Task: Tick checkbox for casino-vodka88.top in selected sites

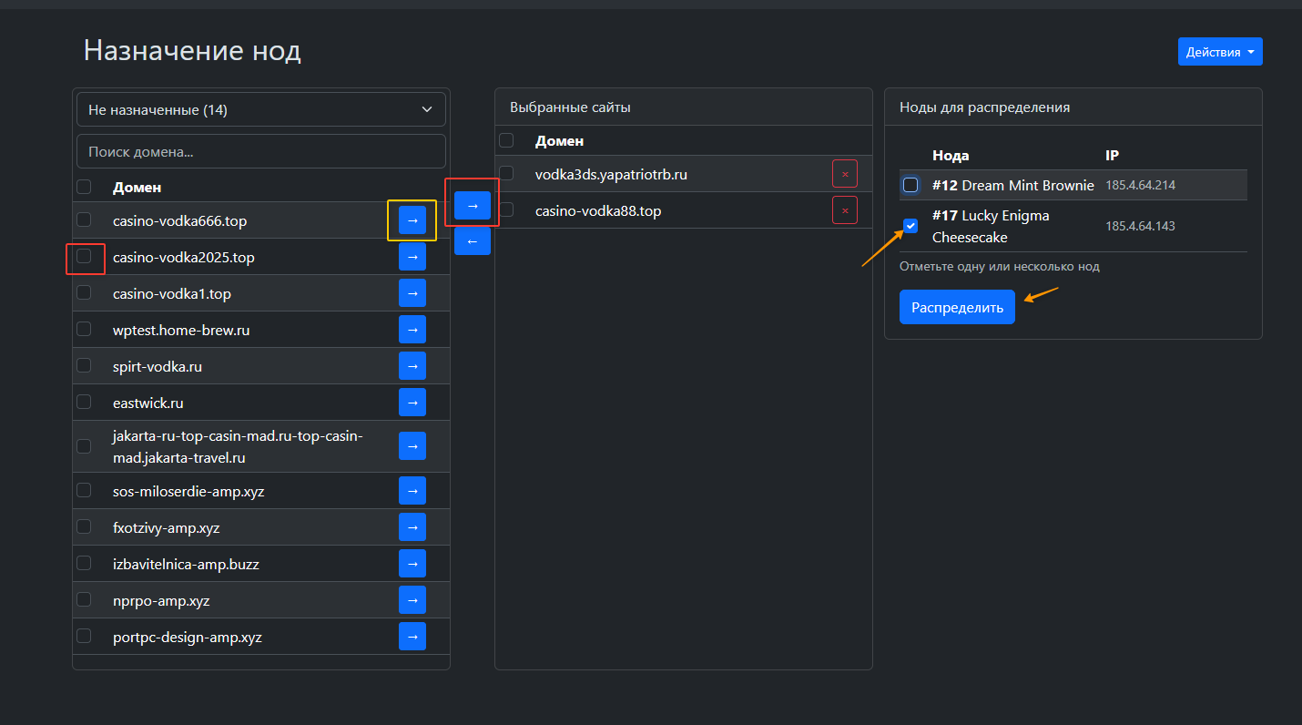Action: click(x=506, y=210)
